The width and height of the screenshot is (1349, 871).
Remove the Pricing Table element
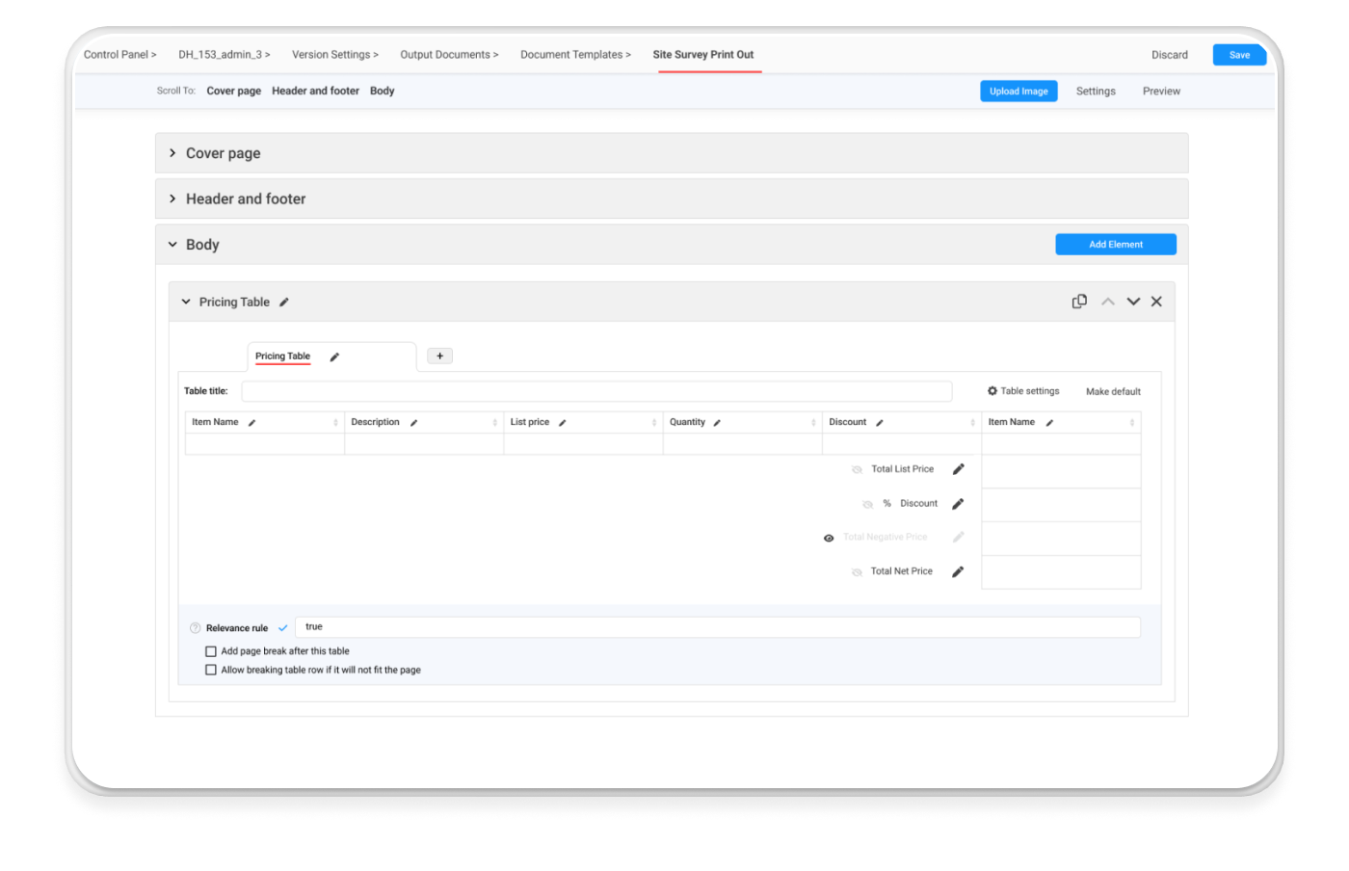coord(1156,302)
